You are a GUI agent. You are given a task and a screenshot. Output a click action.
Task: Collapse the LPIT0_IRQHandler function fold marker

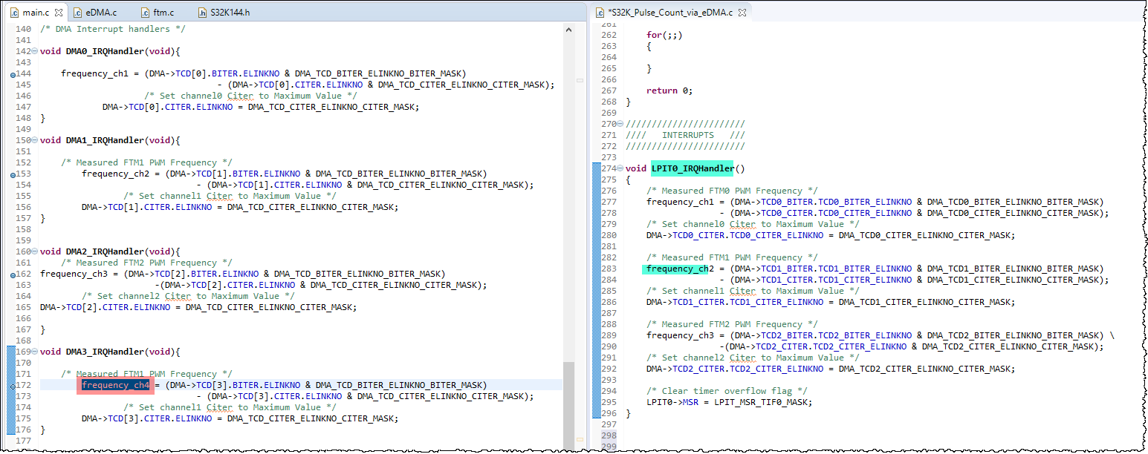point(621,168)
